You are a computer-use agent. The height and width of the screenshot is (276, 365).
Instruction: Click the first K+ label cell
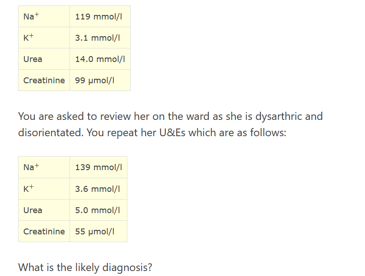pos(44,38)
